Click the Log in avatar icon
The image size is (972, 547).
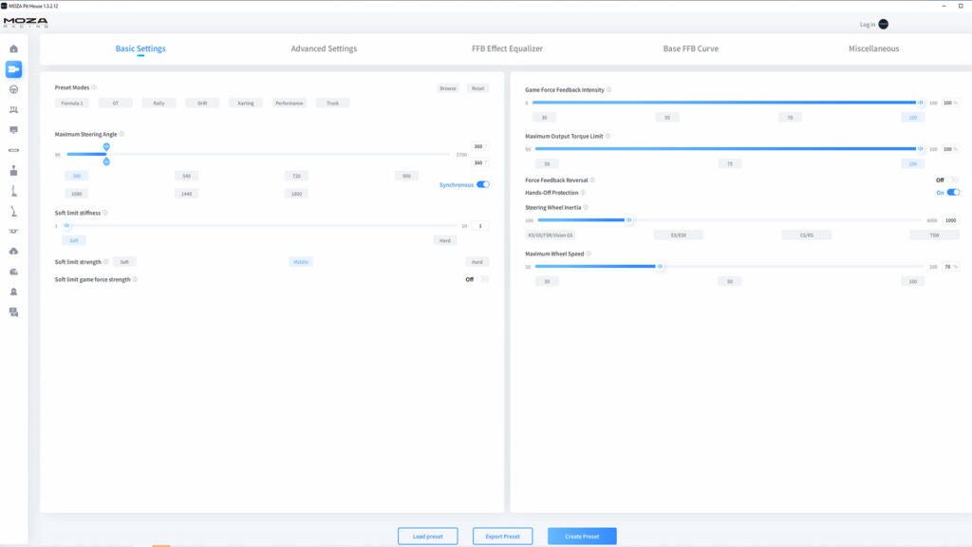(x=884, y=24)
